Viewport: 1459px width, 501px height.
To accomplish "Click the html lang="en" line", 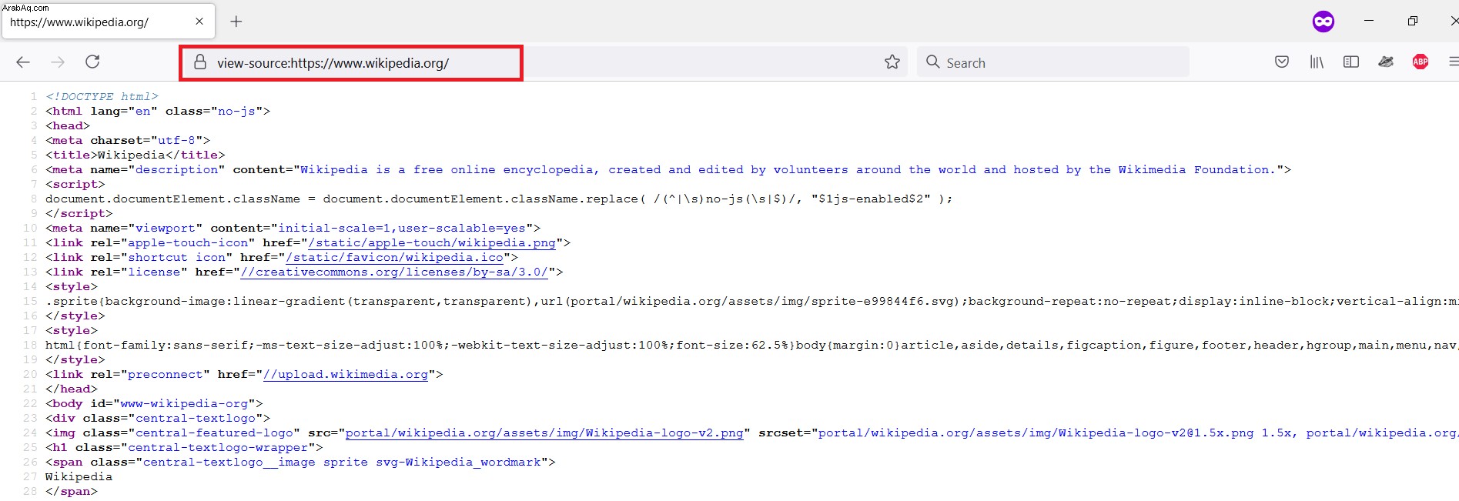I will (x=158, y=111).
